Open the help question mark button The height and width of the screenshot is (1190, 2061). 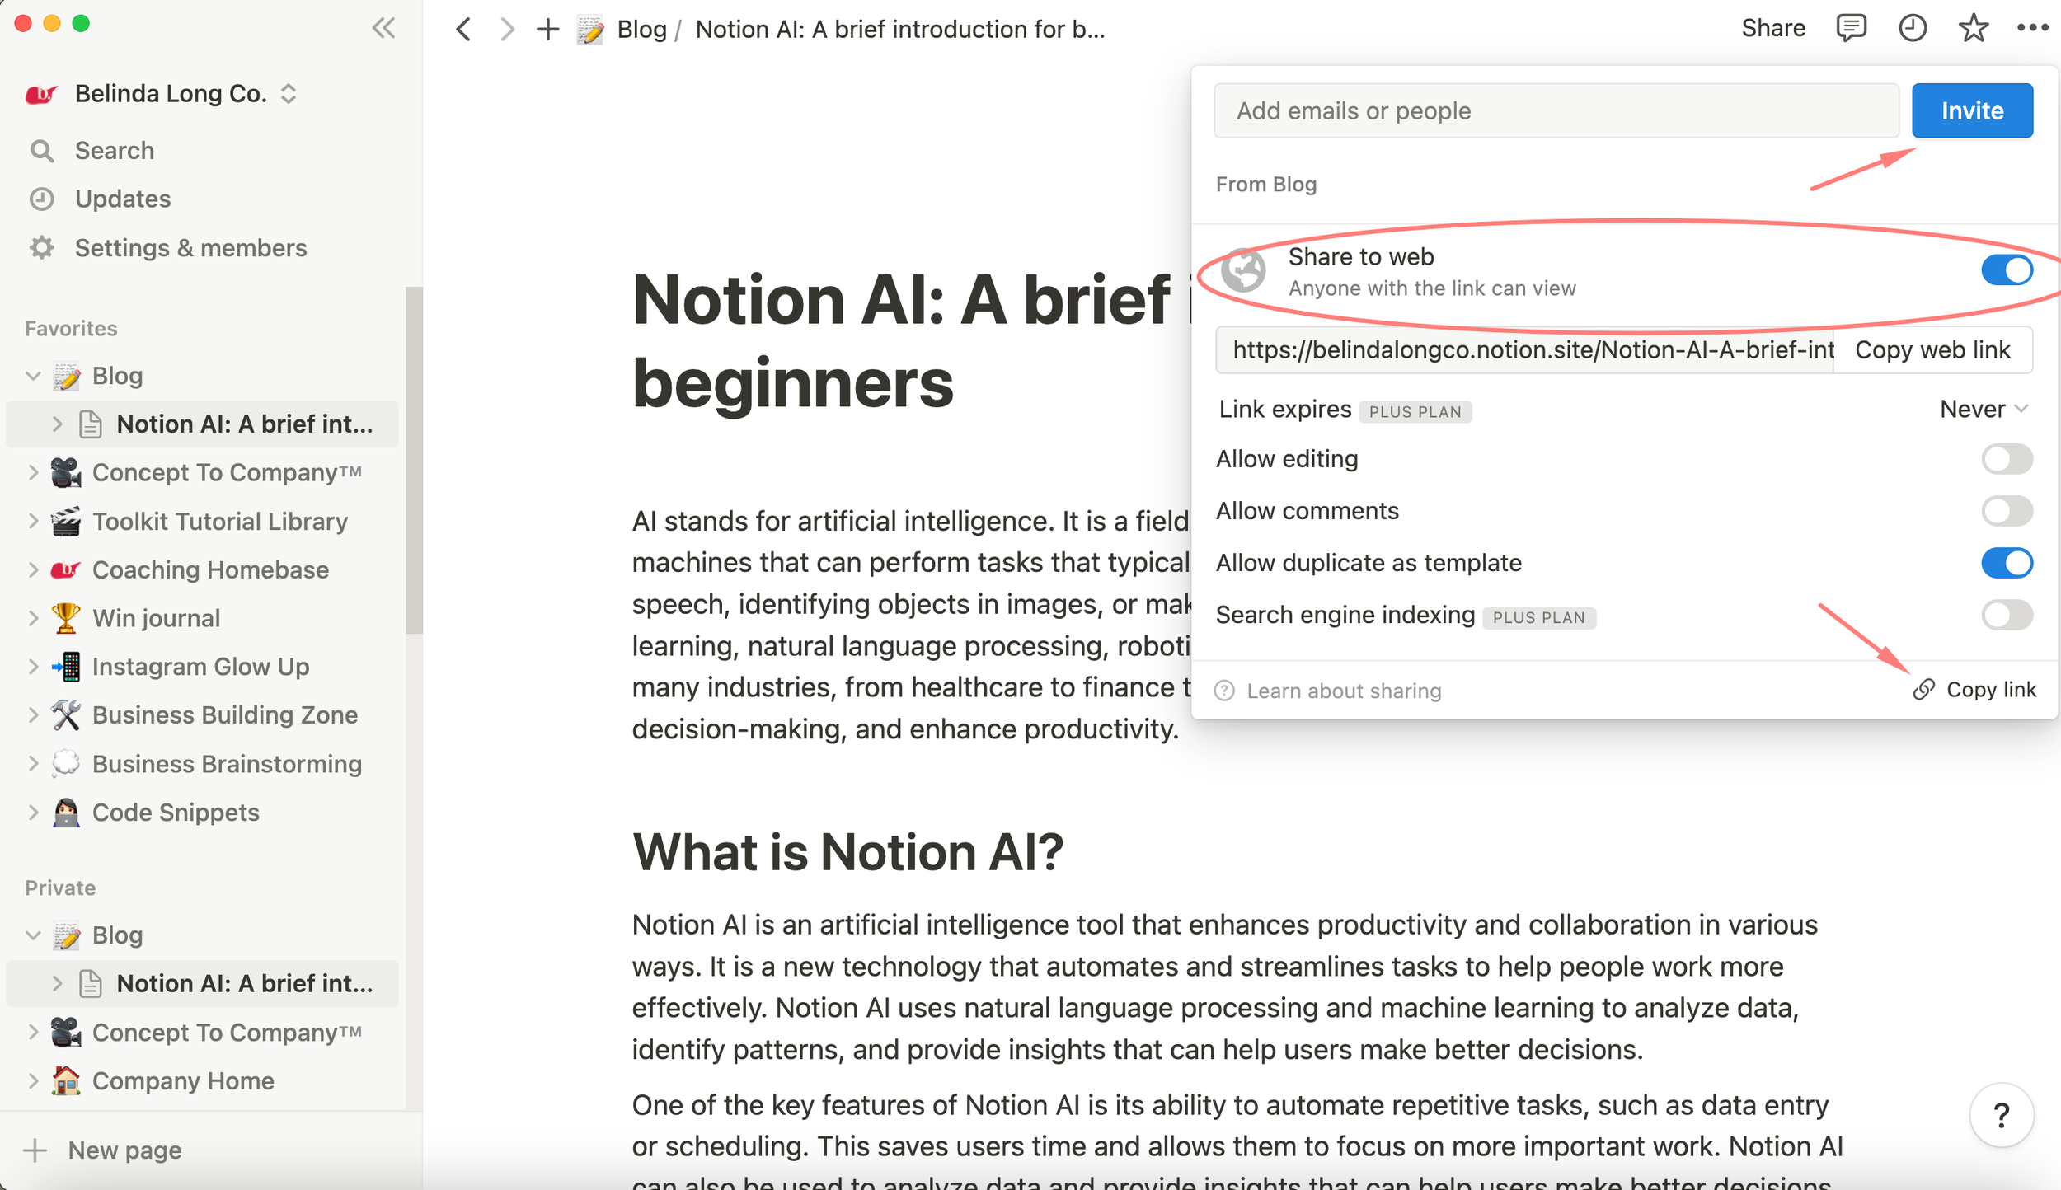[x=2001, y=1116]
